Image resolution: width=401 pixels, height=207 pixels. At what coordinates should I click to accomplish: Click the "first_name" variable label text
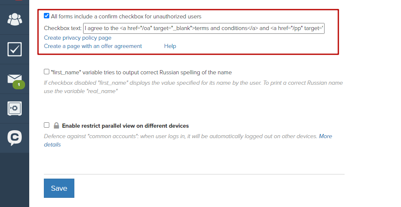click(x=141, y=73)
